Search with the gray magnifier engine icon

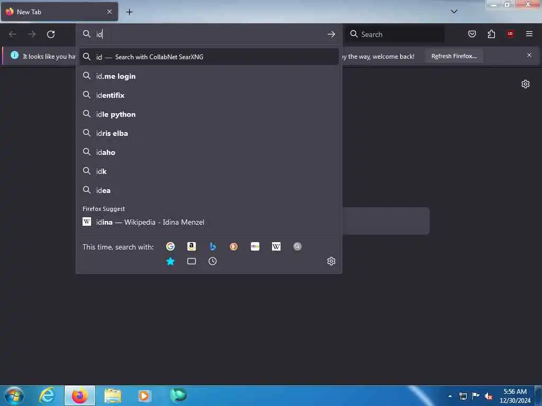(297, 246)
